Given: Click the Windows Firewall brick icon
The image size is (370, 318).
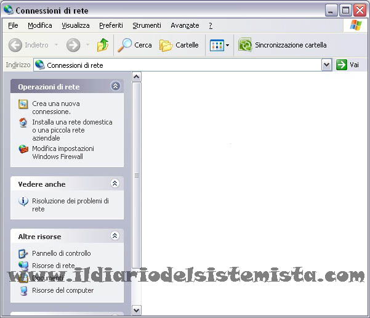Looking at the screenshot, I should [23, 149].
